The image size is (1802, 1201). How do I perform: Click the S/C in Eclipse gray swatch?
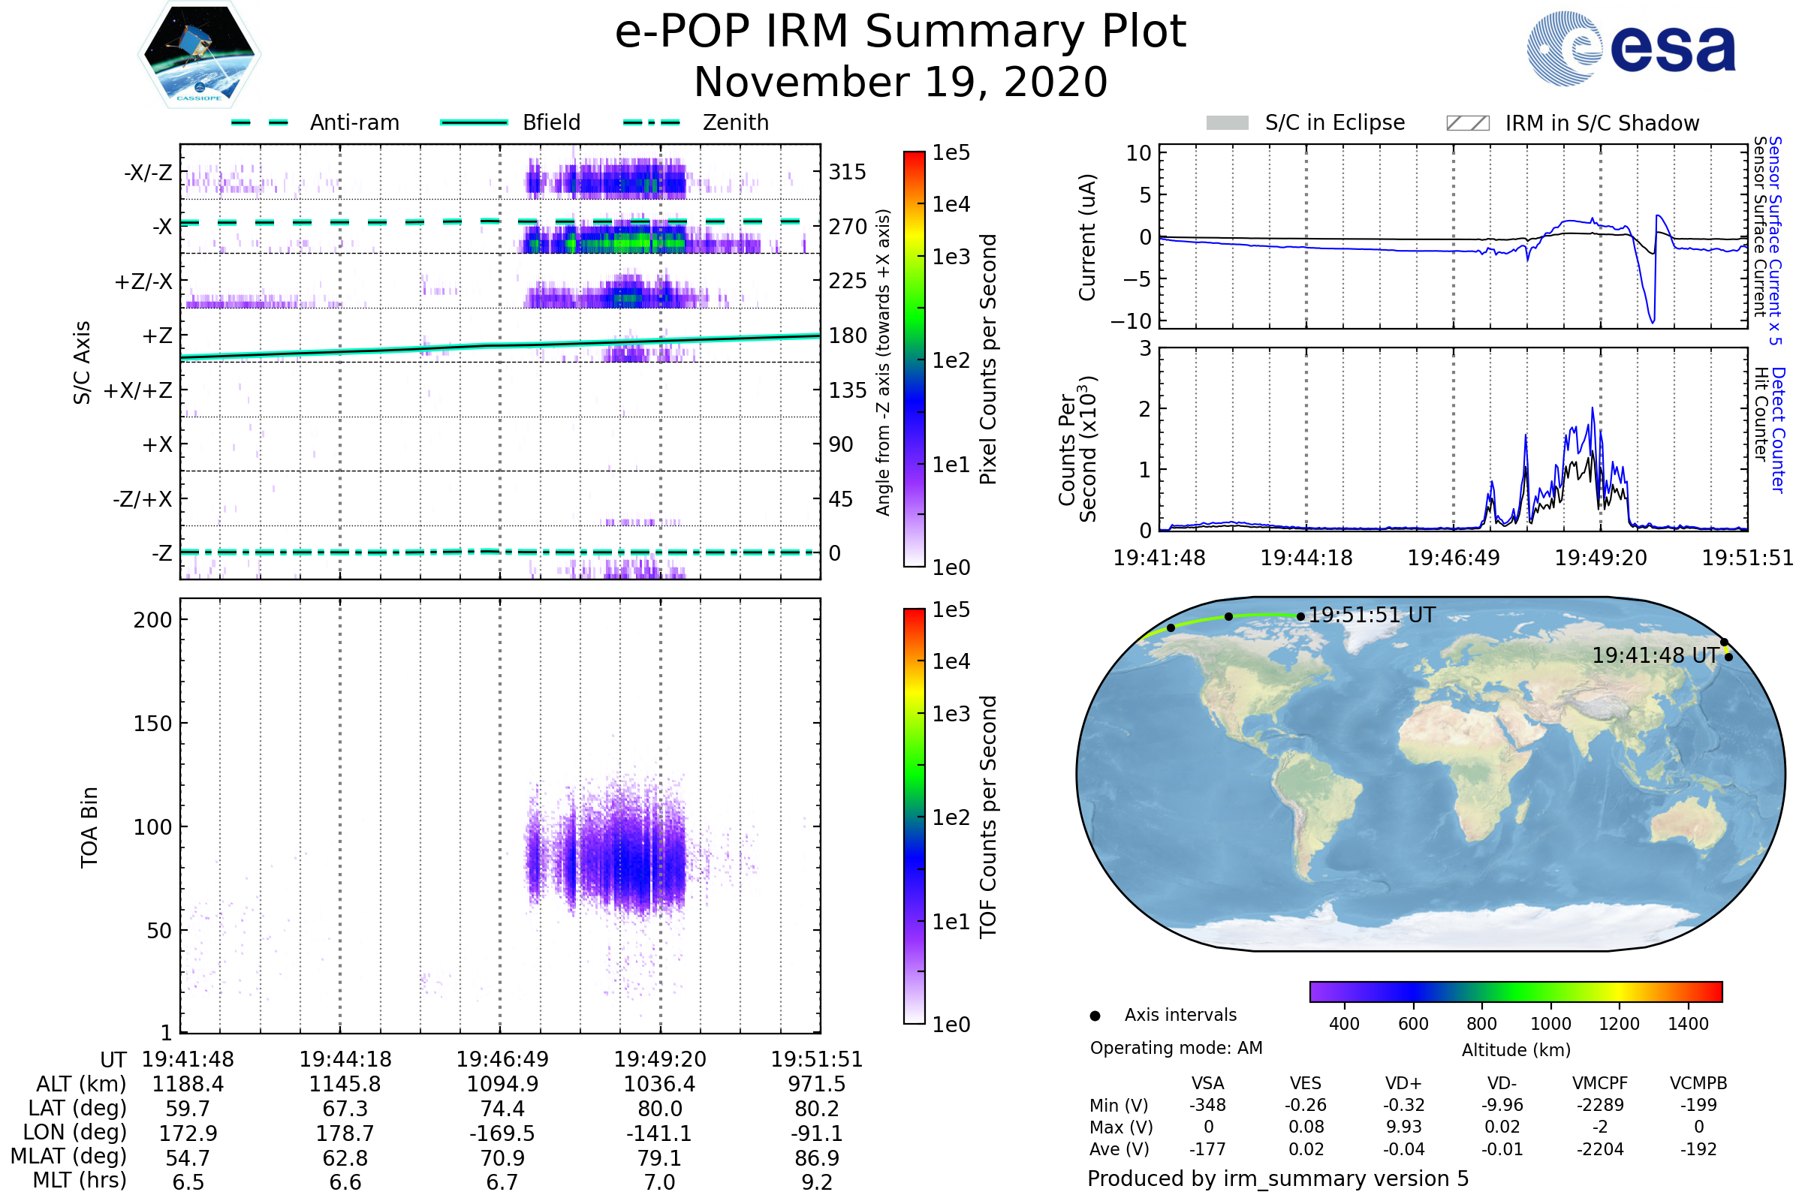click(x=1227, y=123)
